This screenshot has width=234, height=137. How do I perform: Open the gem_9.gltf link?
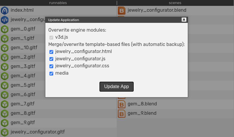coord(23,123)
